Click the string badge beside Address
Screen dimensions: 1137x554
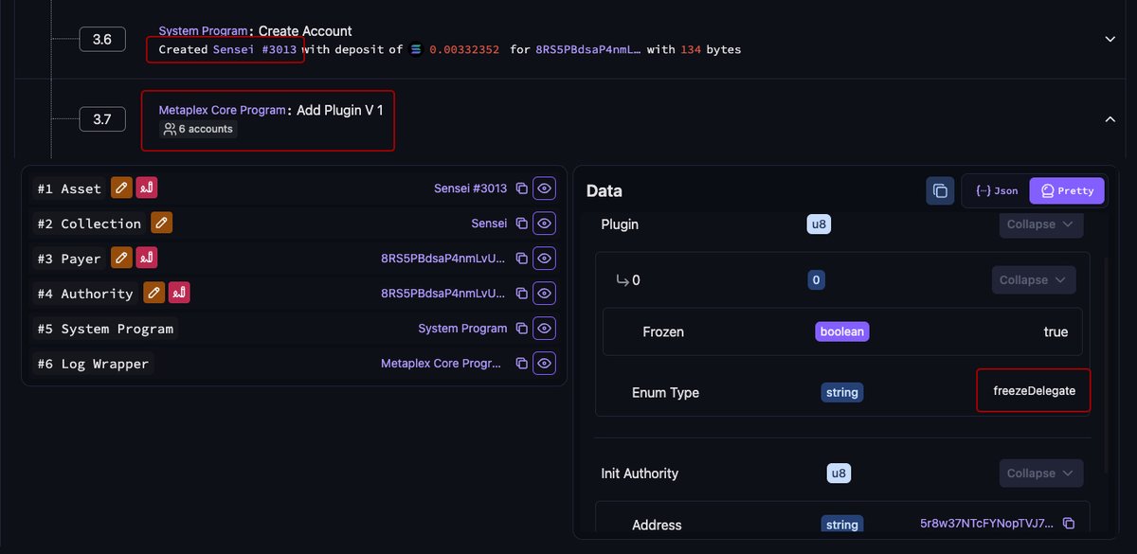point(841,525)
